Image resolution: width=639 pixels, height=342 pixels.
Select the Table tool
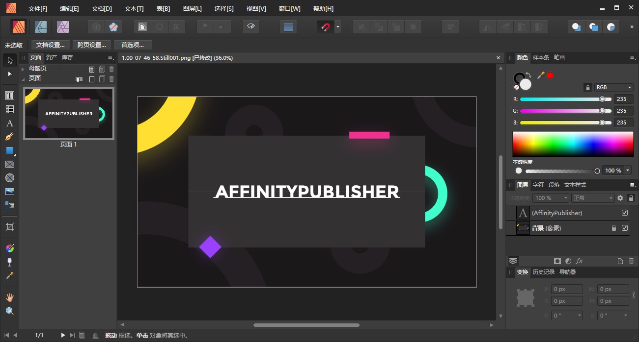pos(10,109)
